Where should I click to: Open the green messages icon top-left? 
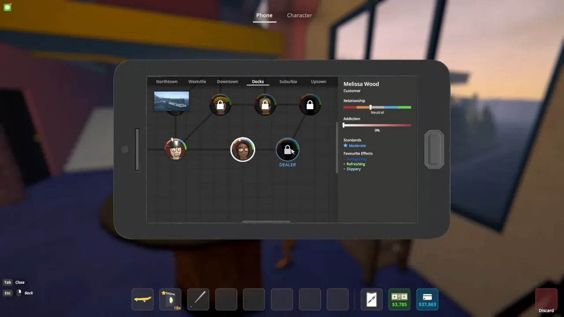[7, 7]
